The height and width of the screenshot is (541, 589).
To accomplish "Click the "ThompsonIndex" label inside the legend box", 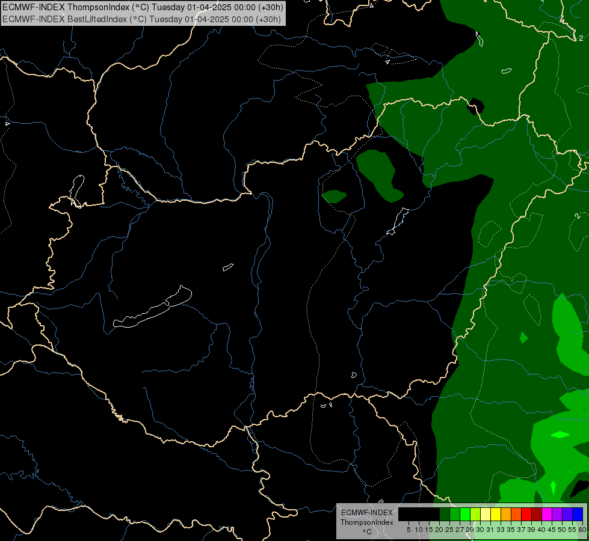I will pyautogui.click(x=367, y=522).
